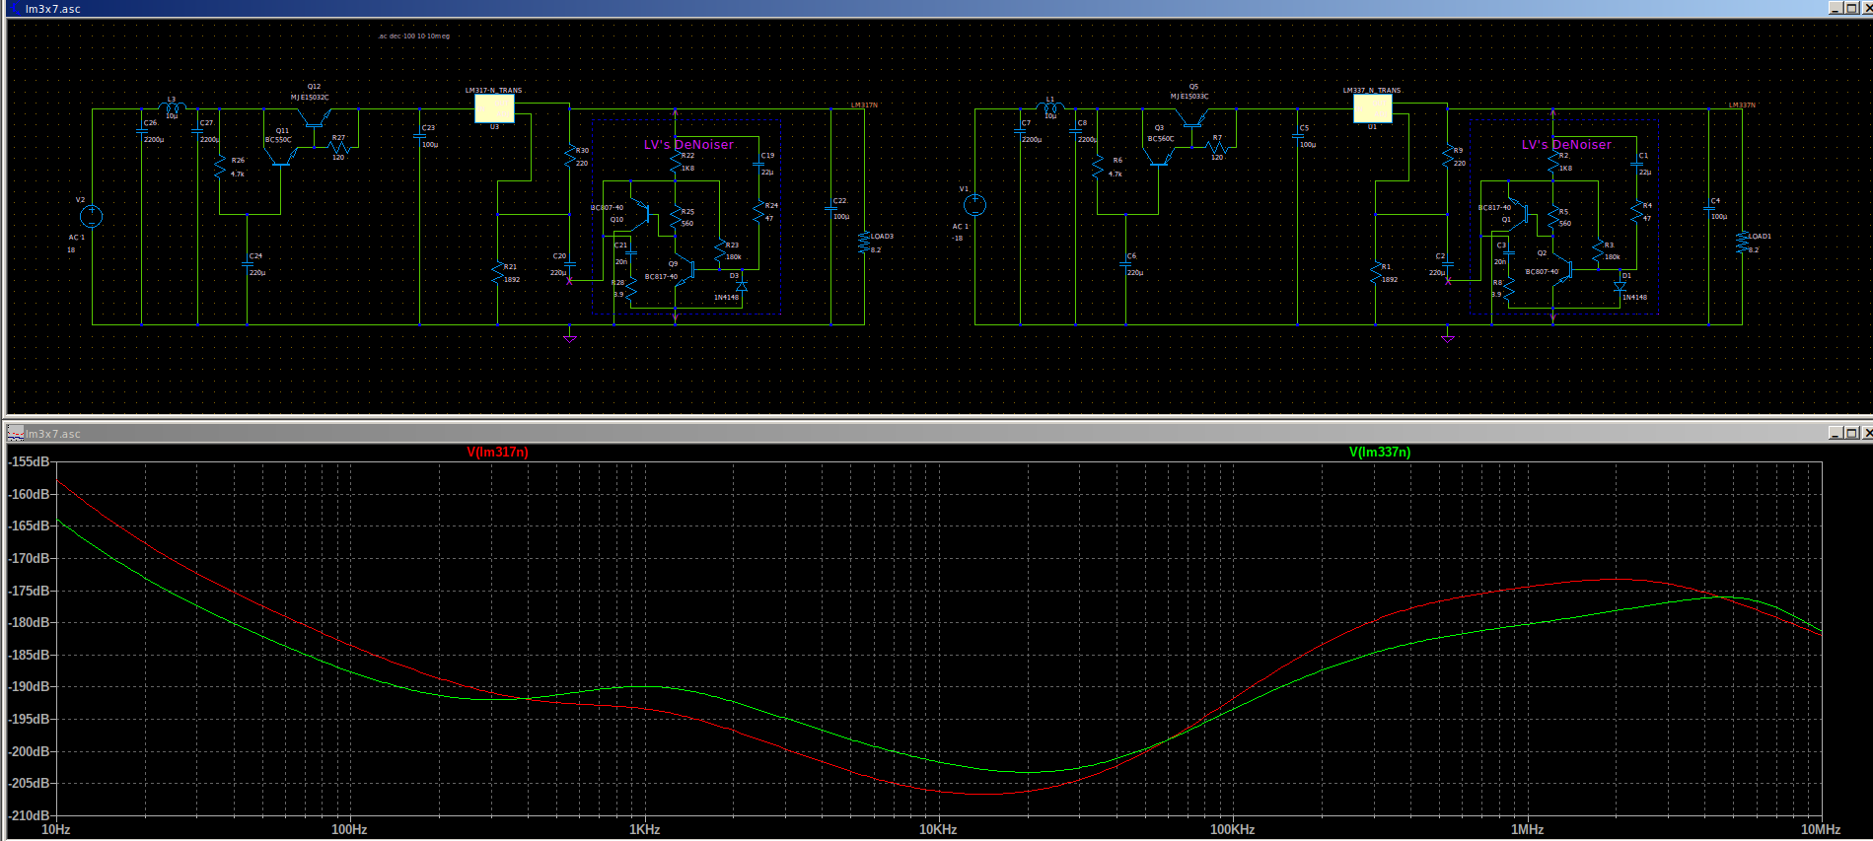Viewport: 1873px width, 841px height.
Task: Select resistor R1 1892 symbol
Action: click(1375, 274)
